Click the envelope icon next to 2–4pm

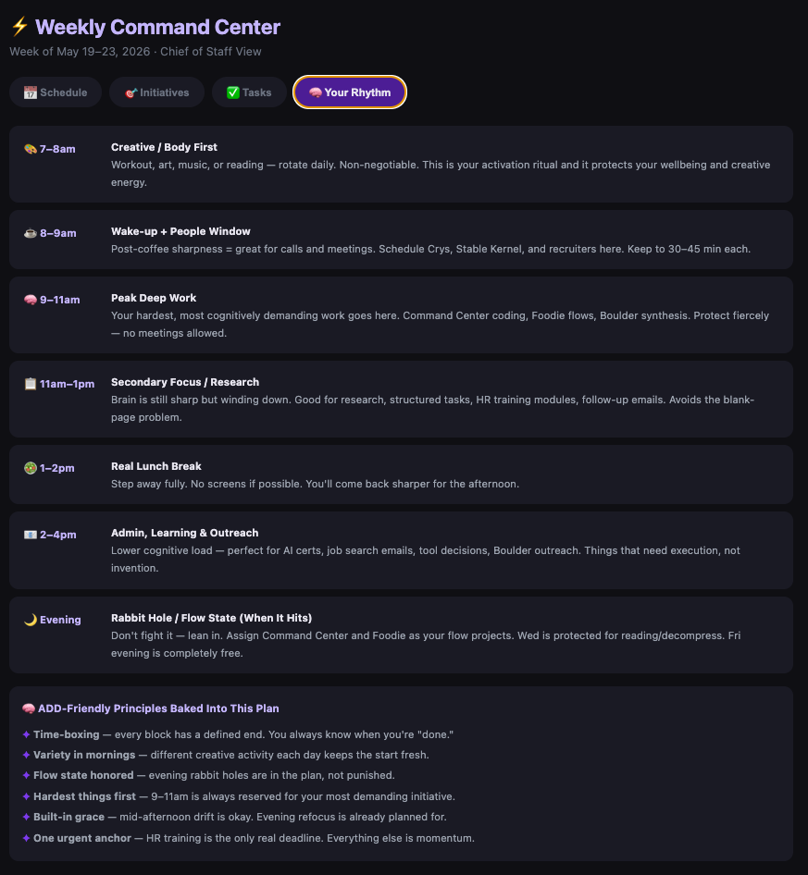(31, 535)
